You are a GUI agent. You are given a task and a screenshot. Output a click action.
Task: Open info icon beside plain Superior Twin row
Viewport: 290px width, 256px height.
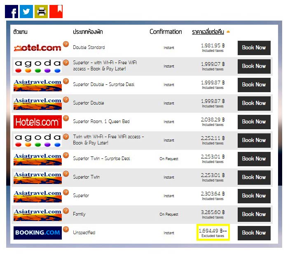66,174
